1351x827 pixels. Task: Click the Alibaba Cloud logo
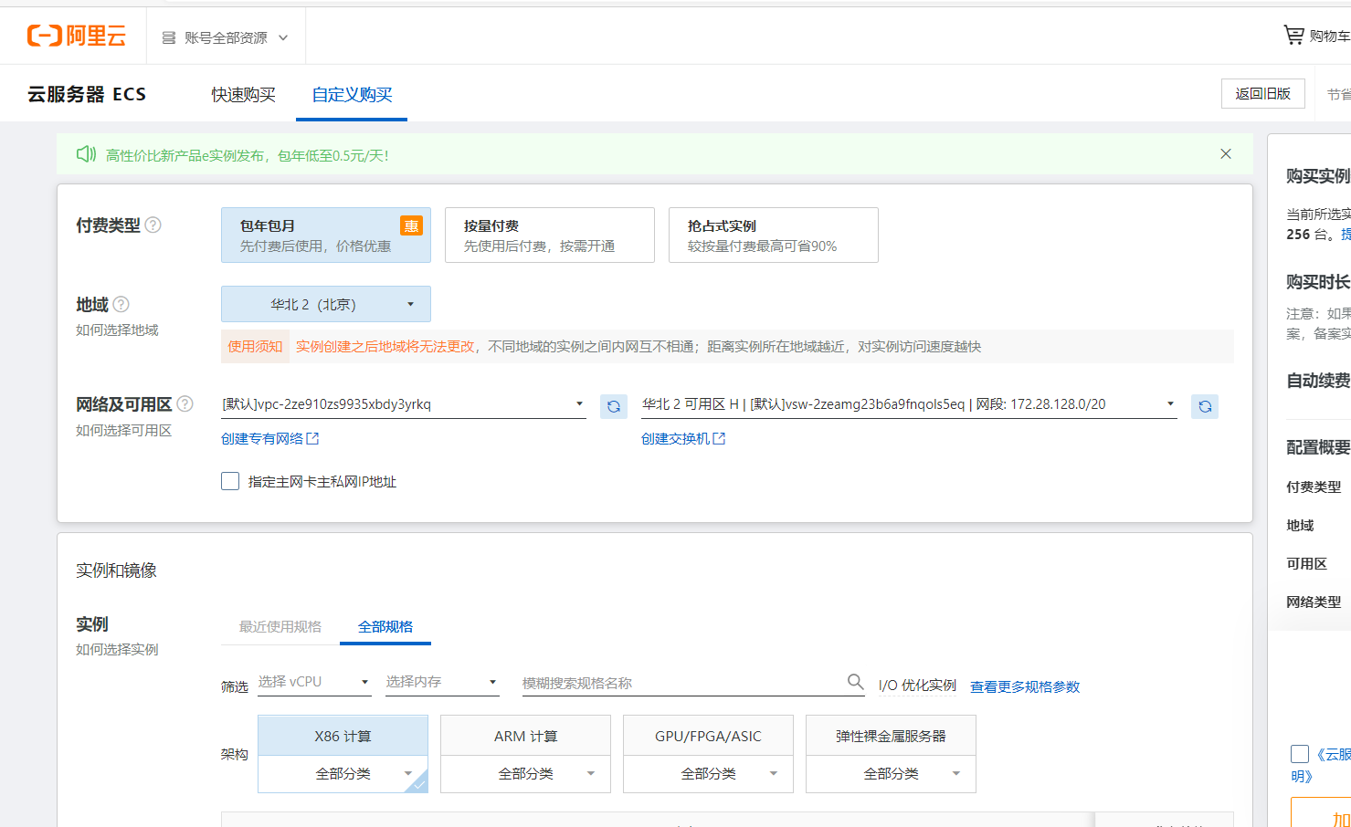77,36
